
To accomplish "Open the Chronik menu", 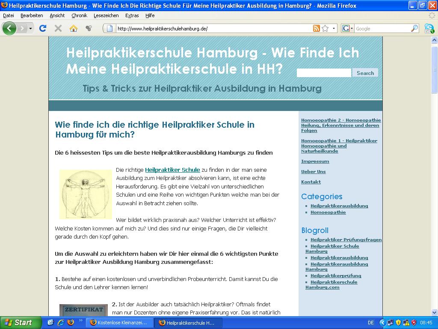I will (x=79, y=15).
